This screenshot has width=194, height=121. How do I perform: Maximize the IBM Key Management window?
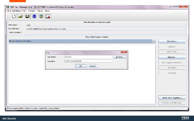(x=177, y=6)
